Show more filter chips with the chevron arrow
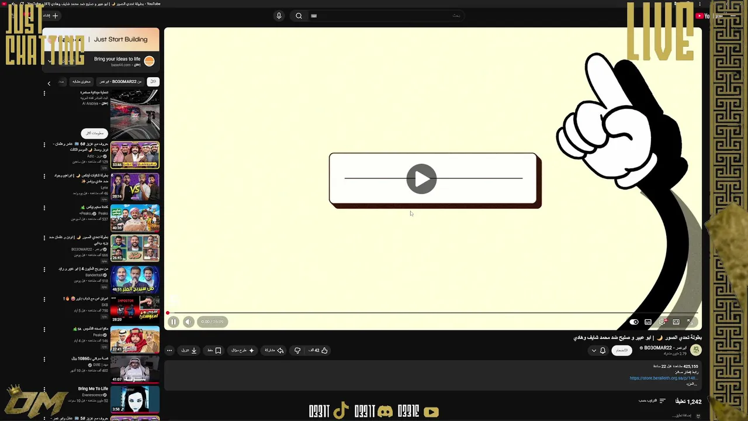 click(x=49, y=83)
